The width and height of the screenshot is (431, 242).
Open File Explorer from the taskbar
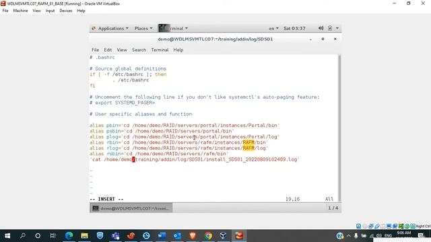(x=84, y=236)
